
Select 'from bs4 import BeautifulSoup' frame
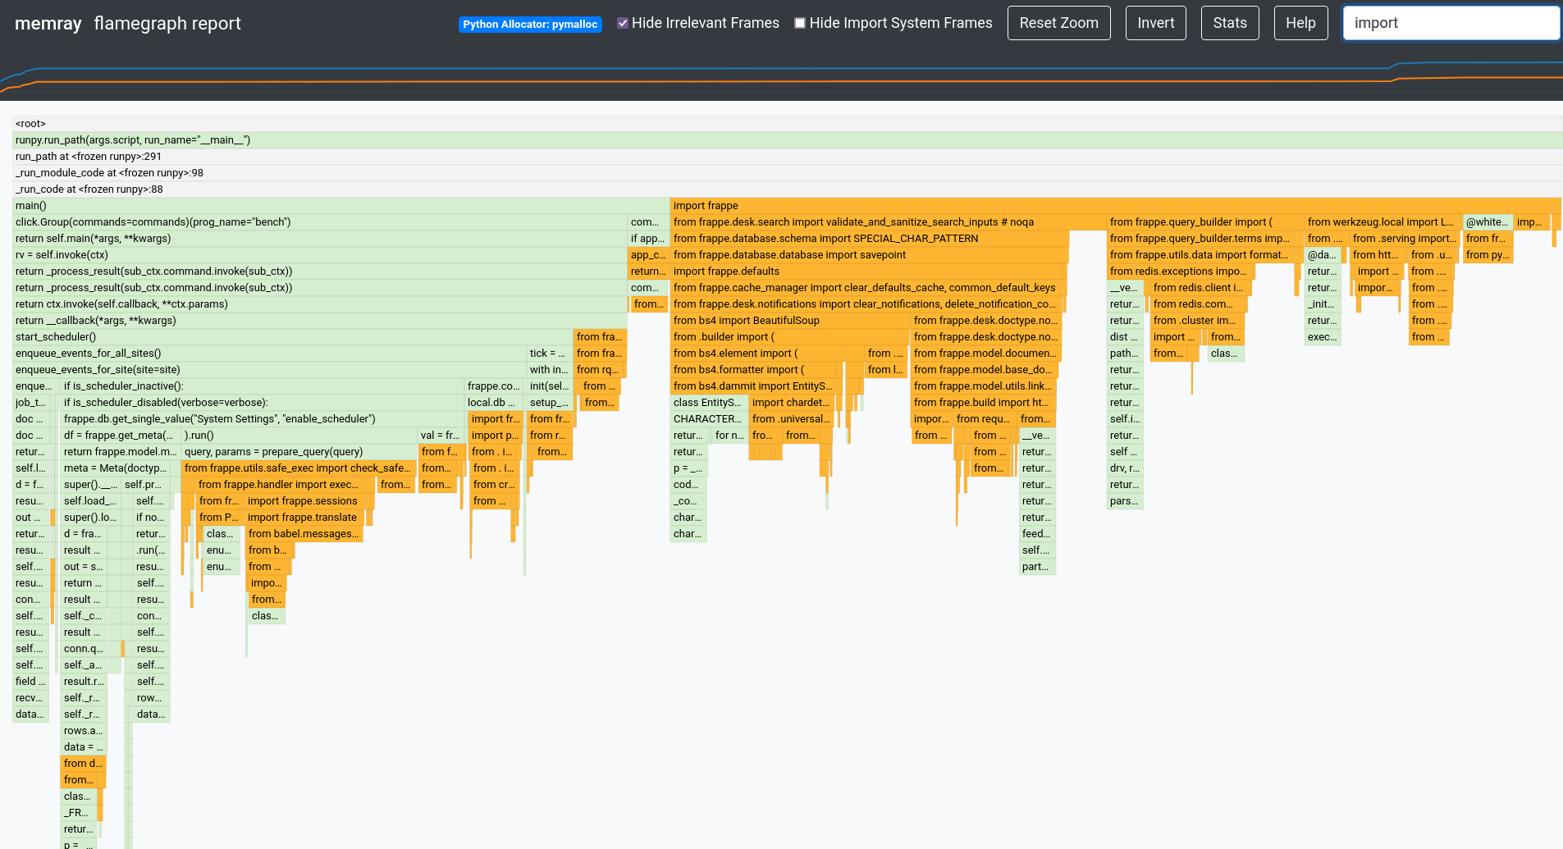pyautogui.click(x=790, y=321)
